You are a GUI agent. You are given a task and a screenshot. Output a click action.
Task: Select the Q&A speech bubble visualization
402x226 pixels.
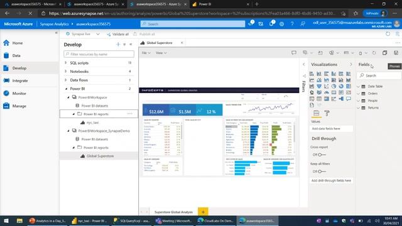pyautogui.click(x=349, y=99)
